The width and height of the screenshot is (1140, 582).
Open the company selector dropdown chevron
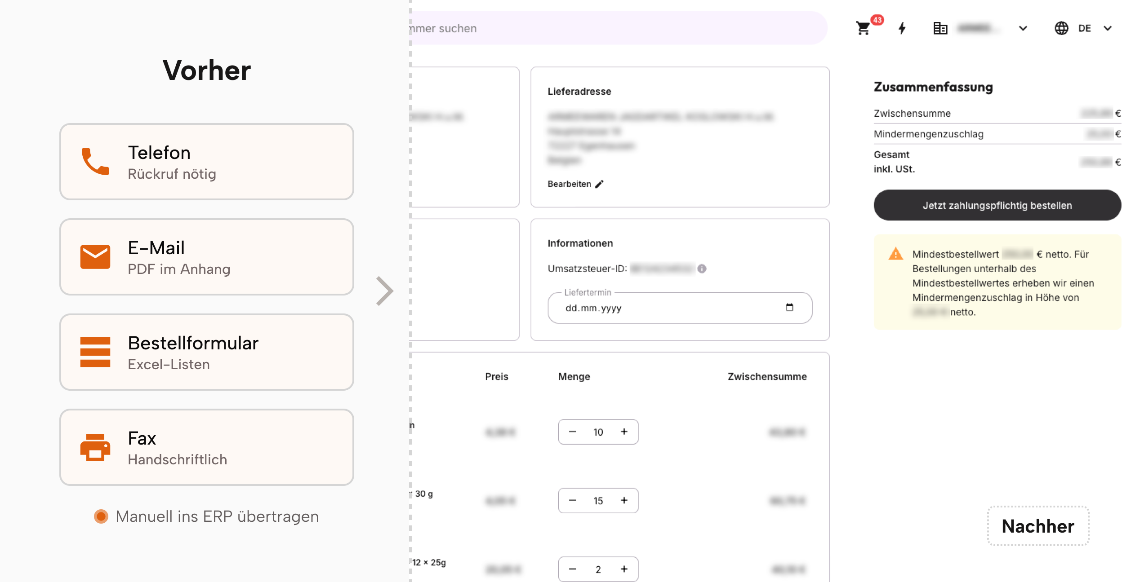point(1023,28)
